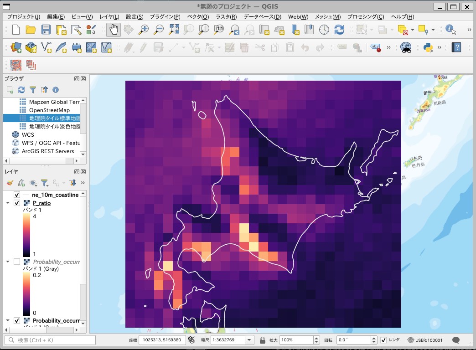This screenshot has height=350, width=476.
Task: Create a new Shapefile layer
Action: [46, 47]
